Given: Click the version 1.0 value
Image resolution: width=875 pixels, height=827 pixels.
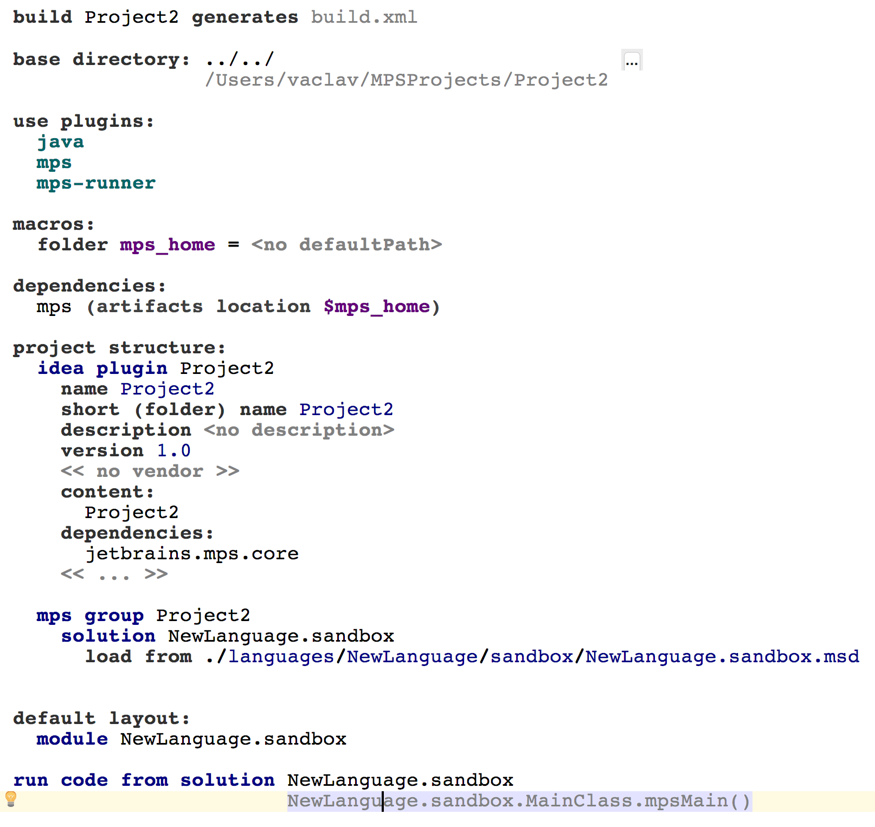Looking at the screenshot, I should point(173,451).
